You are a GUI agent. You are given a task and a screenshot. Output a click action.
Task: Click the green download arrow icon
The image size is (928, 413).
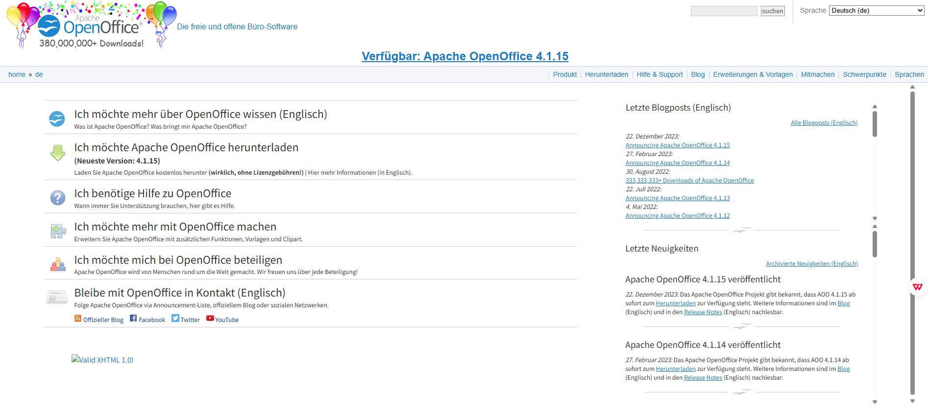click(x=58, y=153)
